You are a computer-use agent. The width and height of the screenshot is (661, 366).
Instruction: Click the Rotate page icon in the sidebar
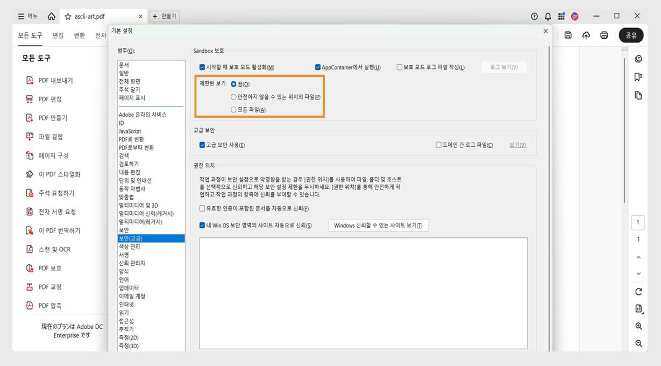[638, 292]
